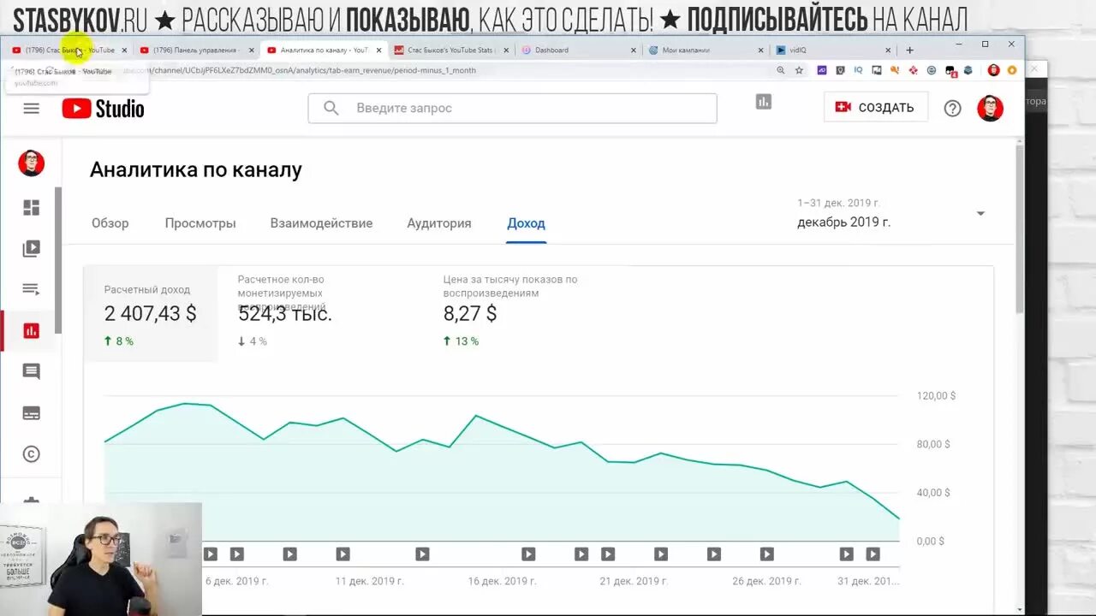Image resolution: width=1096 pixels, height=616 pixels.
Task: Open the Dashboard icon in the left sidebar
Action: coord(31,208)
